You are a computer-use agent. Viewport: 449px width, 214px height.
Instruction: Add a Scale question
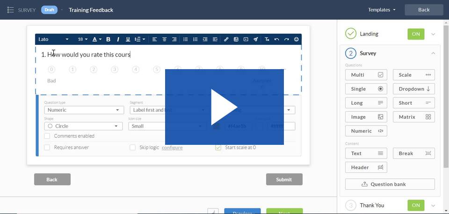(x=414, y=75)
